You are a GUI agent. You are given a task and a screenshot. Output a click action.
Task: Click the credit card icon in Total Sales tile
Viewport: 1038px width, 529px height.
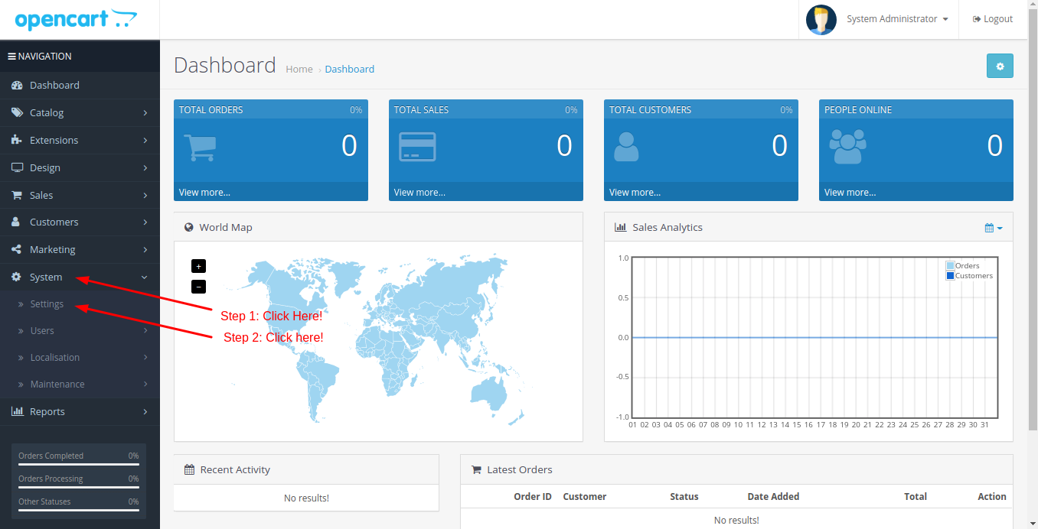417,147
